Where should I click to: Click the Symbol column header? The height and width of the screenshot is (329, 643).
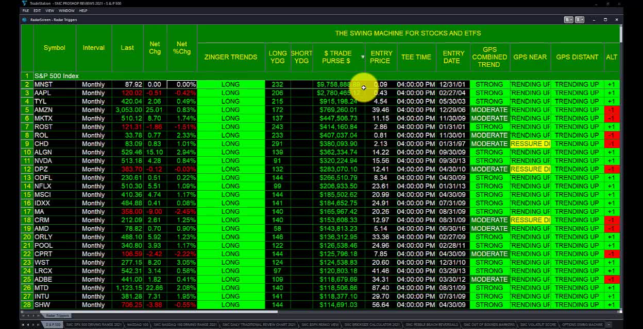click(54, 48)
